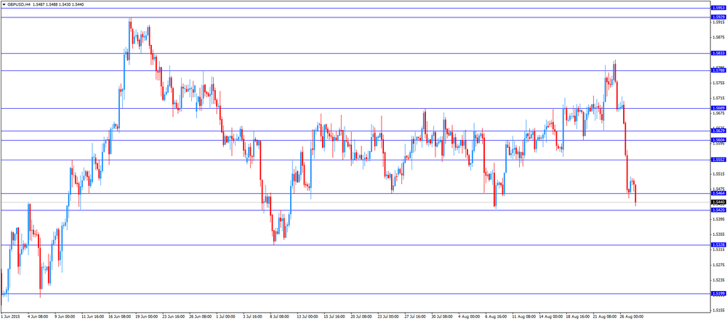Click the 20 Jul 08:00 time label

click(361, 317)
